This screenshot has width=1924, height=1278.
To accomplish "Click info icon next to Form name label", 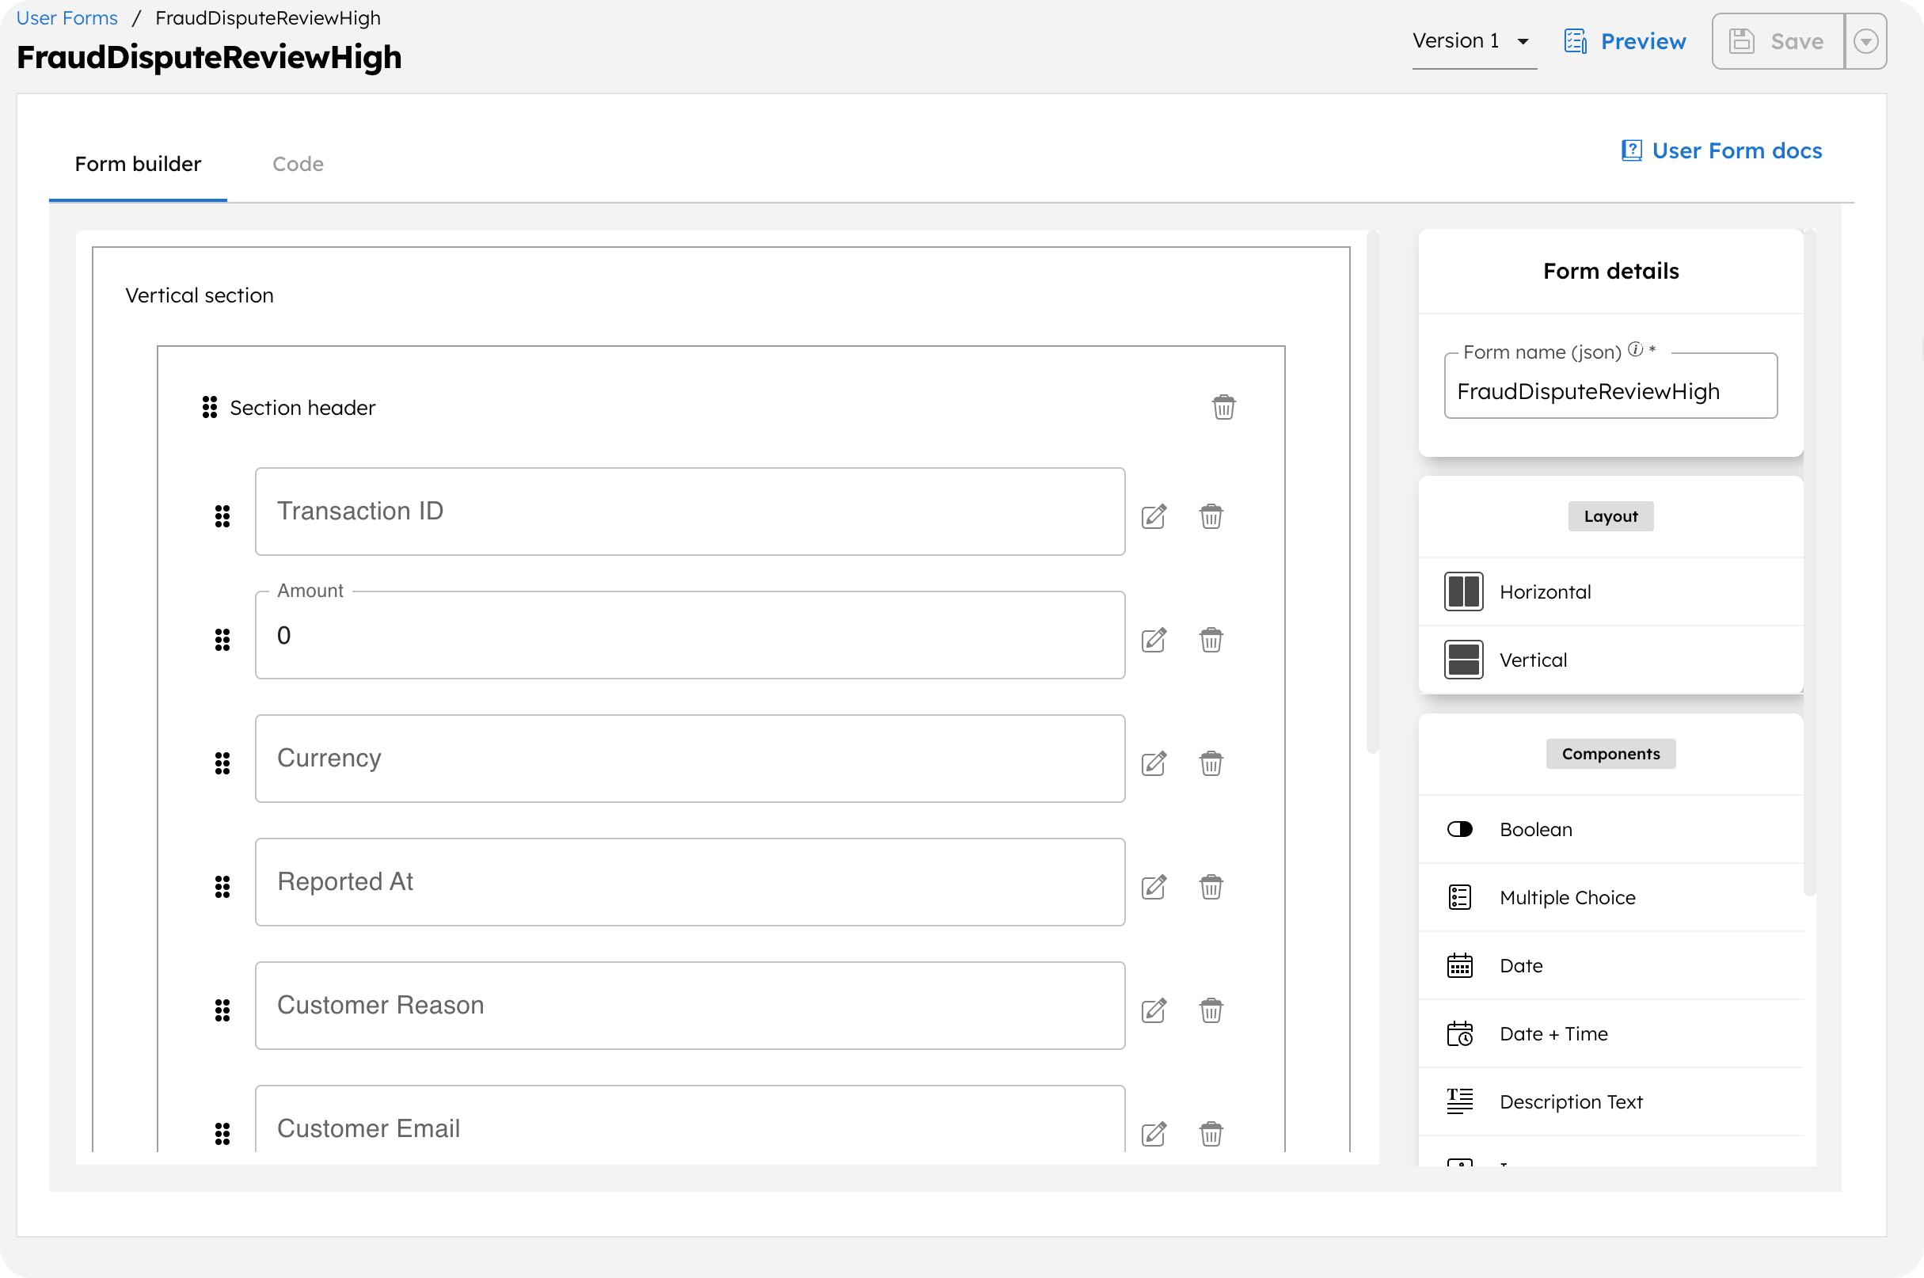I will pyautogui.click(x=1635, y=350).
